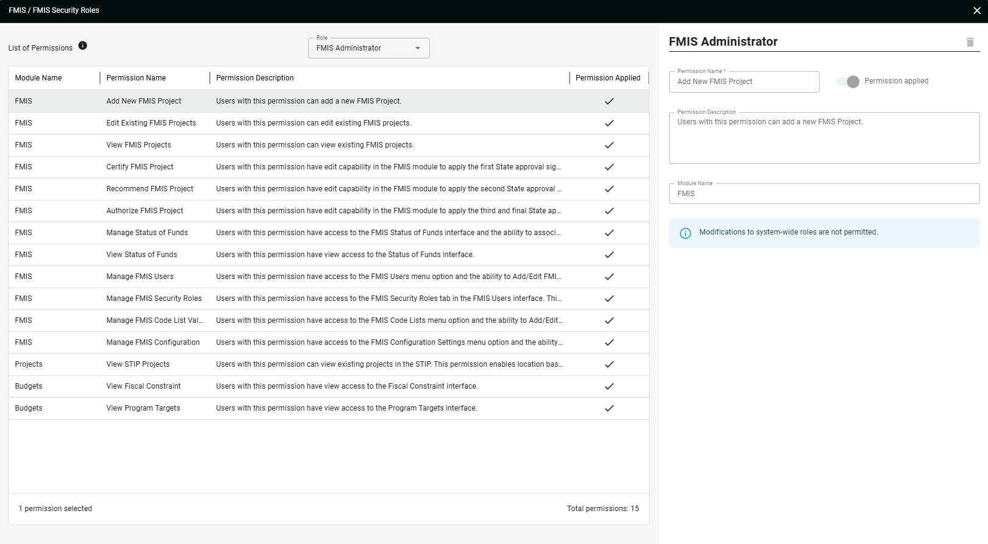Click the Permission Name input field
The height and width of the screenshot is (544, 988).
coord(744,82)
